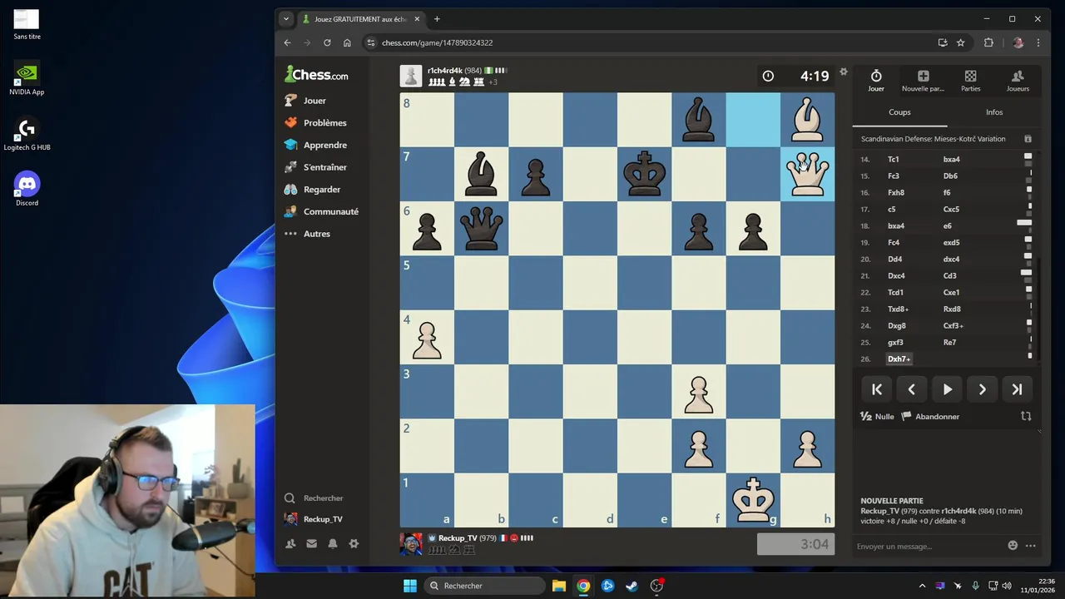Open the Jouer sidebar menu
The height and width of the screenshot is (599, 1065).
pyautogui.click(x=305, y=101)
